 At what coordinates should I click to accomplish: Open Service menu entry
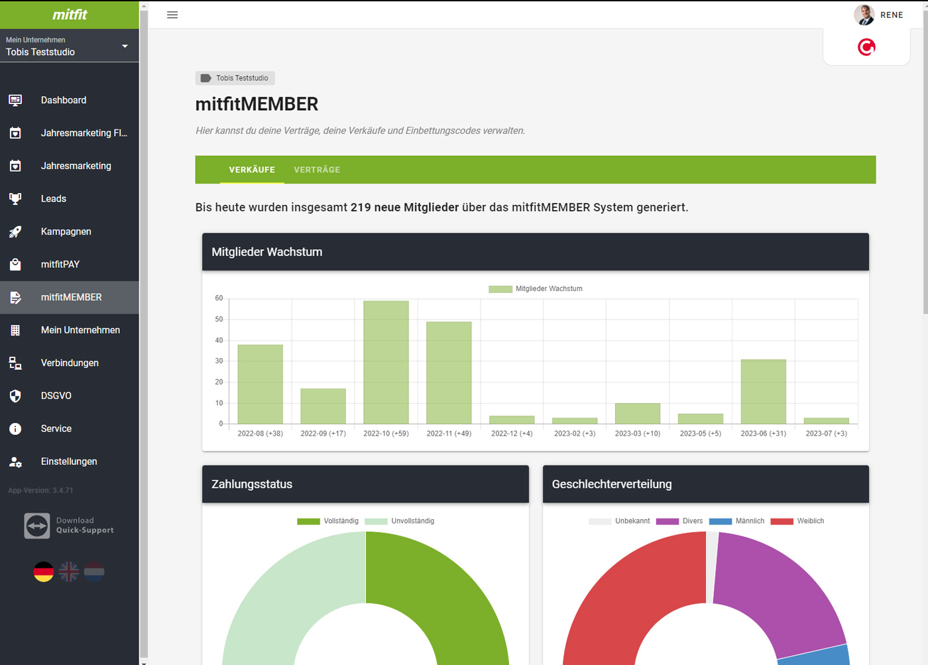point(70,428)
